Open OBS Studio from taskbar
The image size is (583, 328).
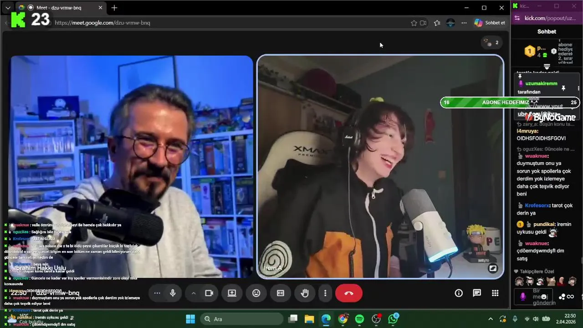[376, 319]
